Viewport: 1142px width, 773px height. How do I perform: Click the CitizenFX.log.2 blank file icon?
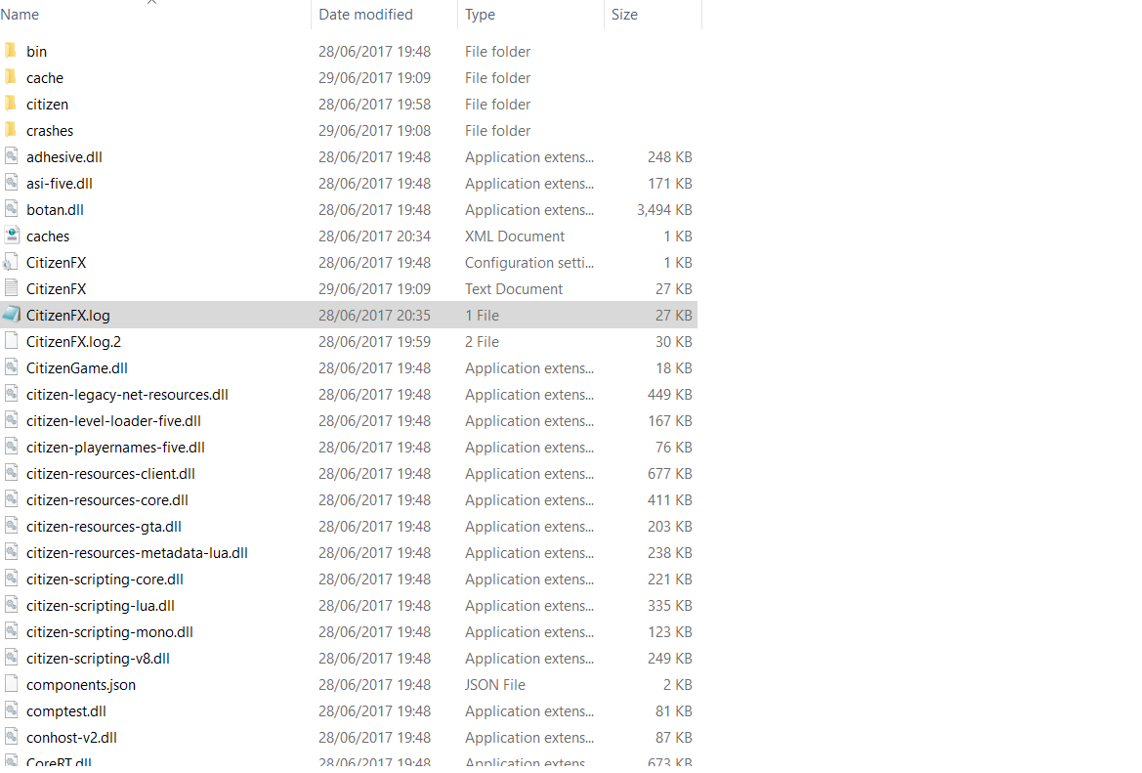pyautogui.click(x=11, y=340)
